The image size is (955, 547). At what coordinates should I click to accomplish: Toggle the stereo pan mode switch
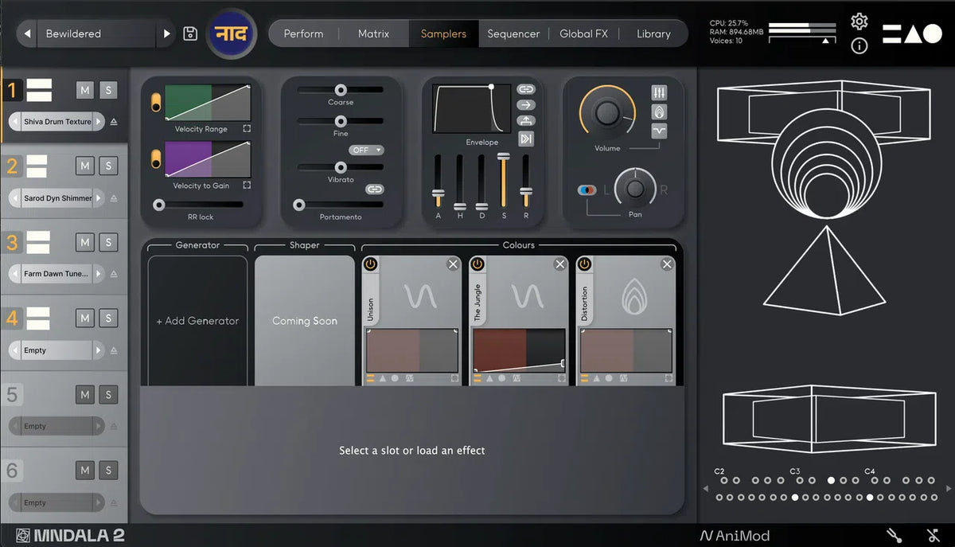[x=587, y=190]
